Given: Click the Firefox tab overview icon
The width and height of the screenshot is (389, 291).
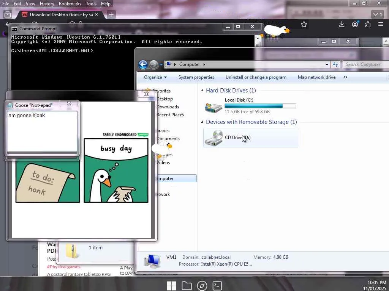Looking at the screenshot, I should coord(8,15).
